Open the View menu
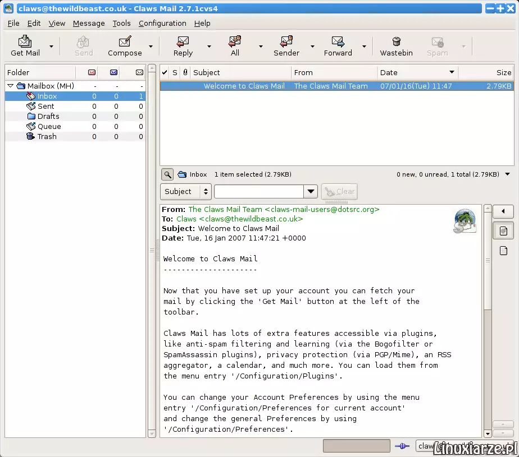Screen dimensions: 519x457 (57, 24)
